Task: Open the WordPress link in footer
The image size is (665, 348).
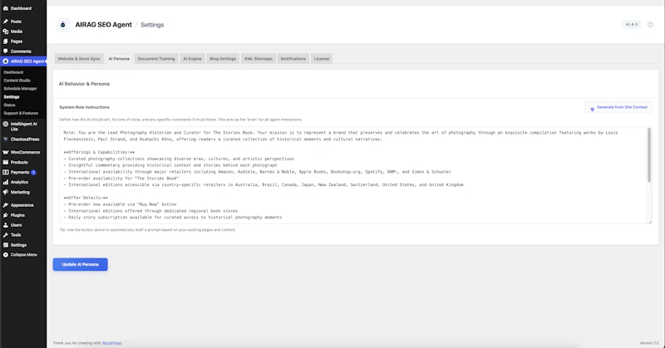Action: point(111,343)
